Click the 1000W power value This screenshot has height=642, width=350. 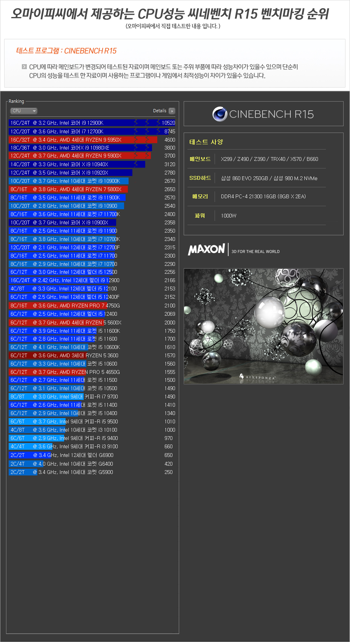[x=229, y=216]
